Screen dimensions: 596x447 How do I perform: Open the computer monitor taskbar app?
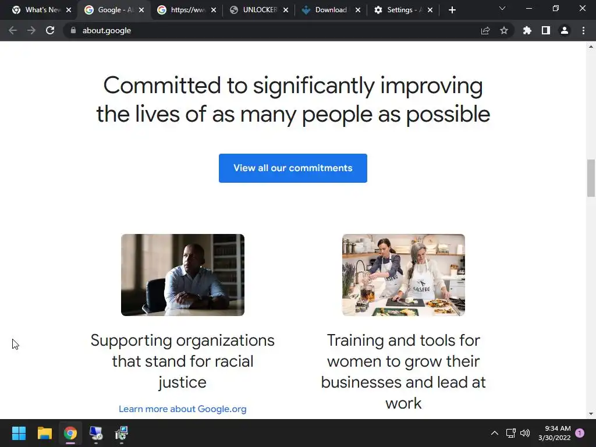96,433
